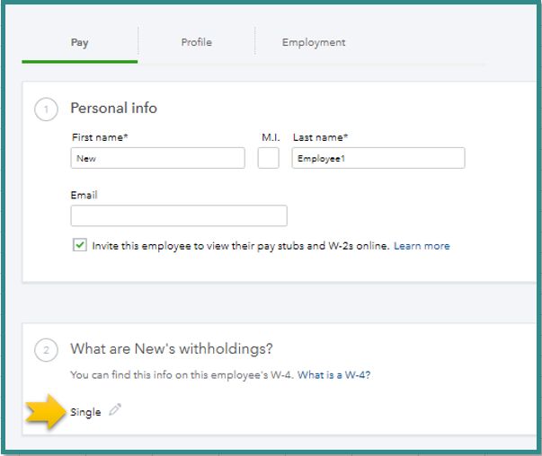Go to the Employment tab
This screenshot has height=456, width=542.
[314, 42]
